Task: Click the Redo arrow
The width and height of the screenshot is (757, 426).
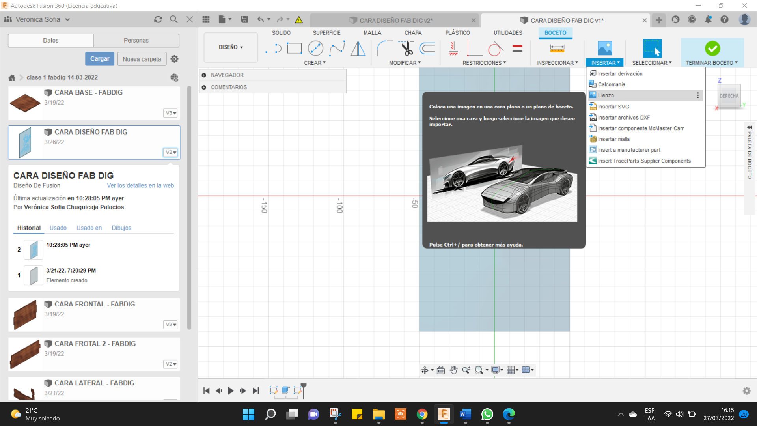Action: click(280, 19)
